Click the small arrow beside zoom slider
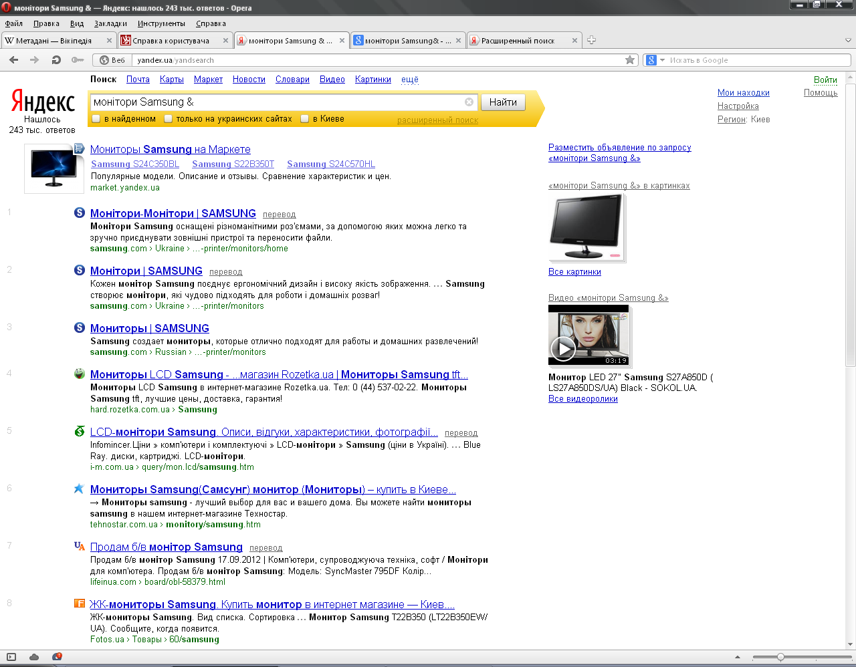The height and width of the screenshot is (667, 856). tap(737, 657)
